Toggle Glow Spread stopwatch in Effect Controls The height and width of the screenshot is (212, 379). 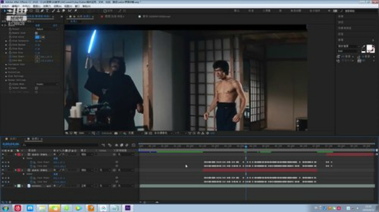[x=10, y=45]
